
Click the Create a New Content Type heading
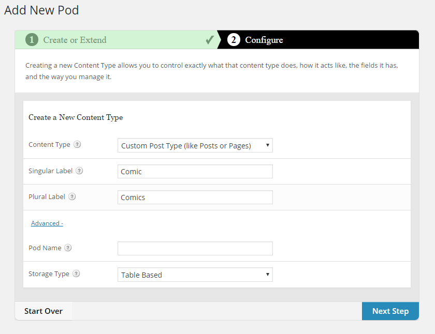[76, 117]
